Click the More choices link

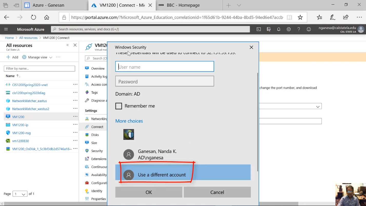(129, 121)
